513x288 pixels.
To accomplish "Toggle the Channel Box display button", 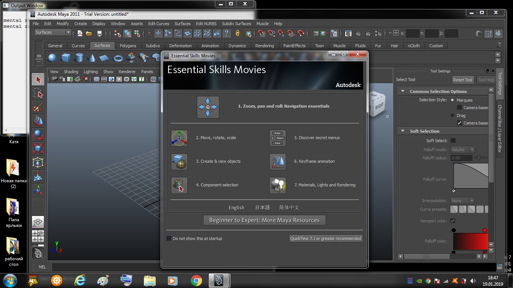I will [x=498, y=33].
